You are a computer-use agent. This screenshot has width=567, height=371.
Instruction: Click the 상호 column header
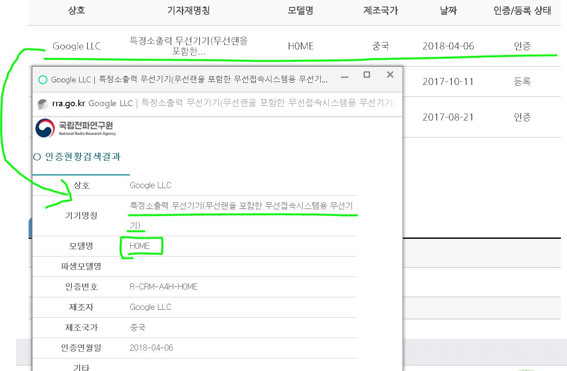coord(77,11)
